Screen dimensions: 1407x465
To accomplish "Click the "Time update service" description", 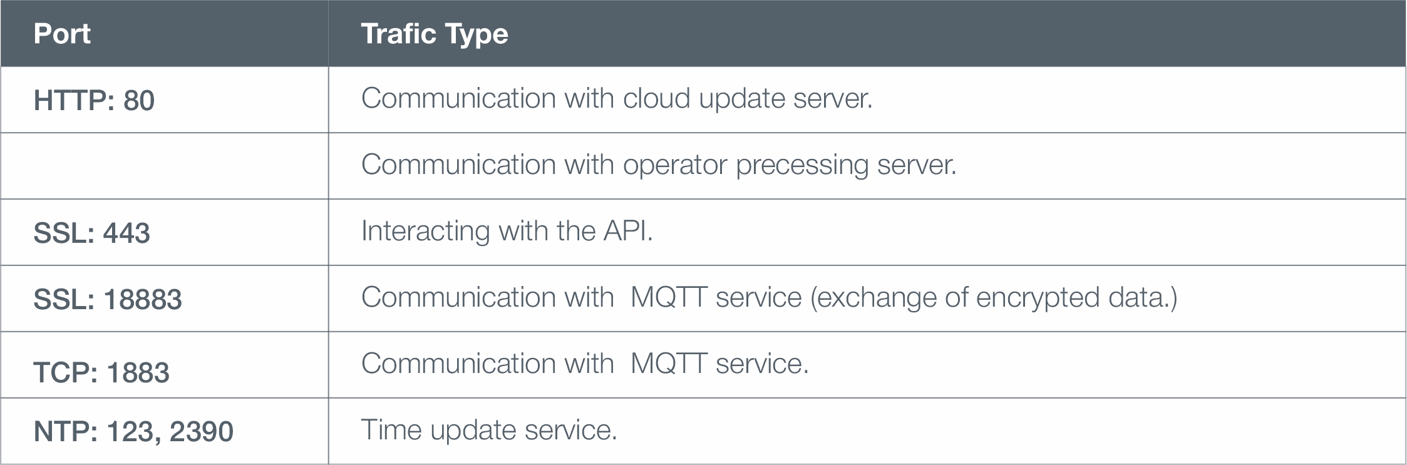I will (489, 430).
